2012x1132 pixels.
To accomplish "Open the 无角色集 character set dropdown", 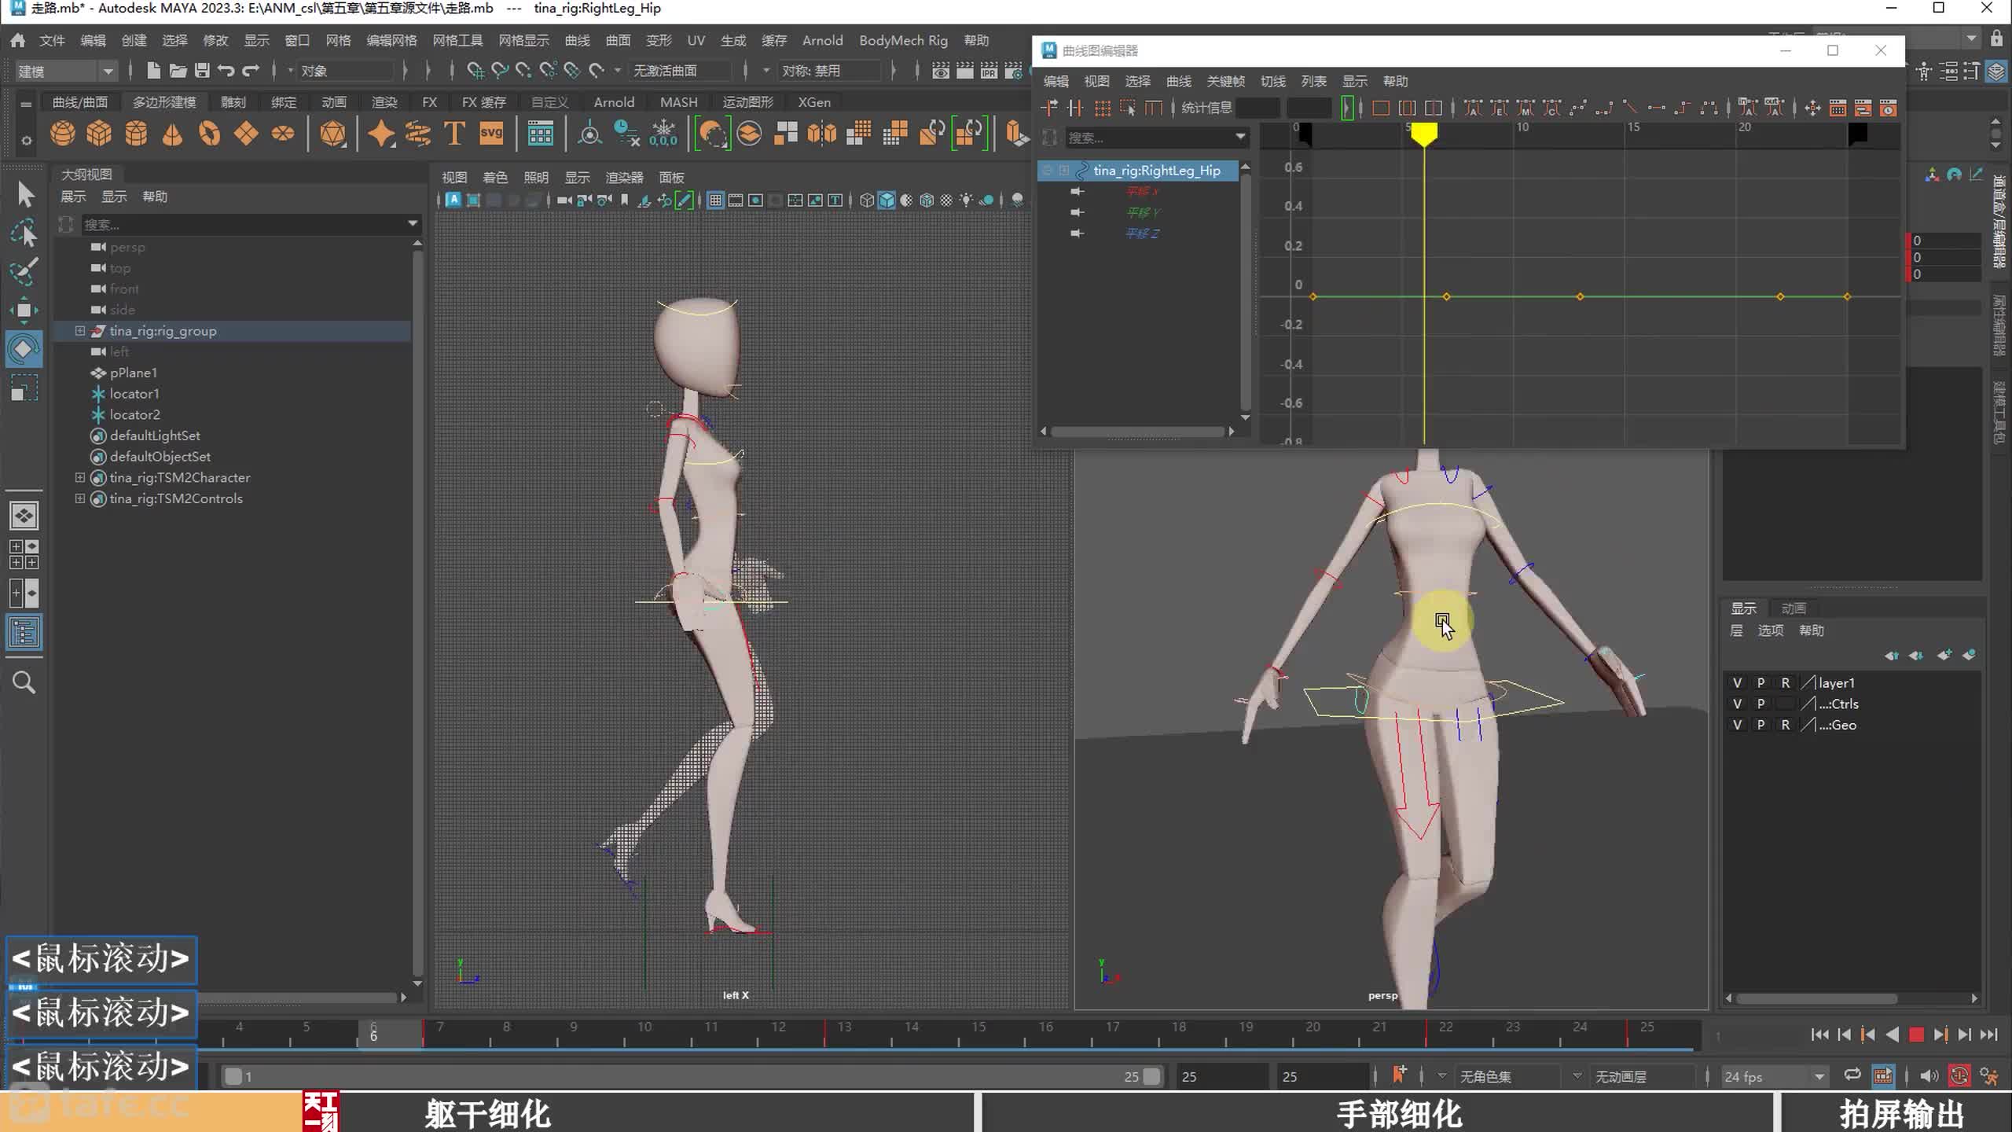I will tap(1509, 1077).
